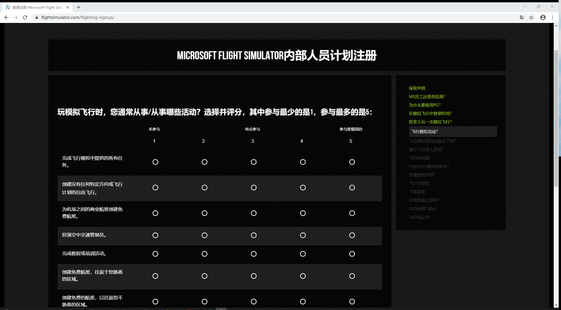Image resolution: width=561 pixels, height=310 pixels.
Task: Rate 往返于您熟悉的区域 row as 5
Action: (x=352, y=276)
